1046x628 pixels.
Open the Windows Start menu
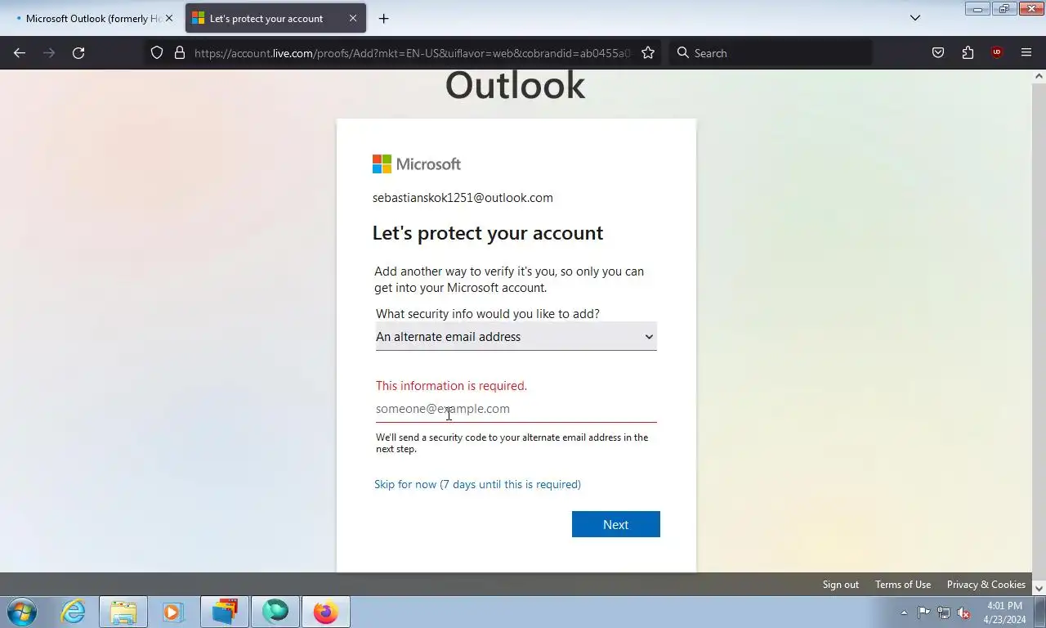[x=21, y=612]
